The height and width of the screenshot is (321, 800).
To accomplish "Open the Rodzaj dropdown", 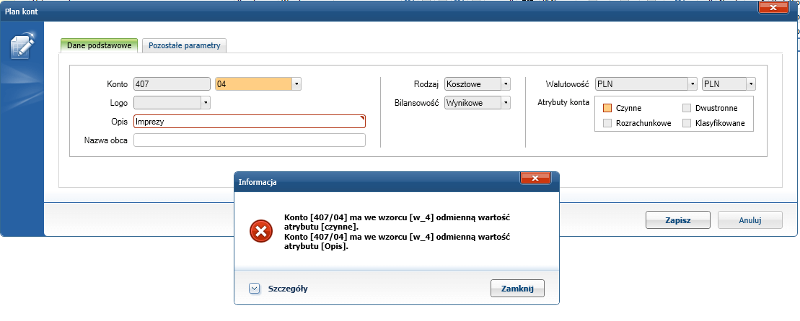I will (x=506, y=83).
